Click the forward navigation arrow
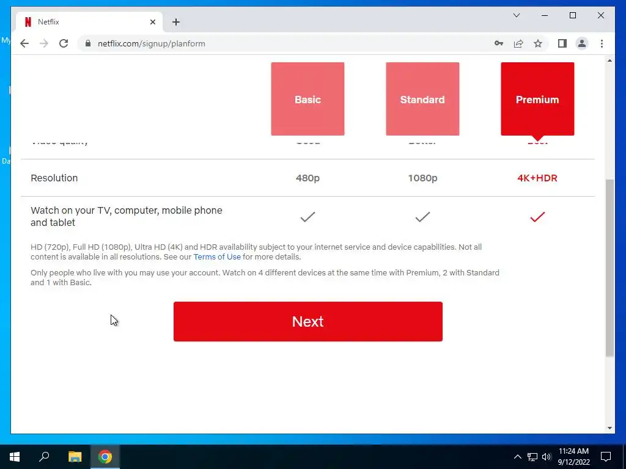Screen dimensions: 626x469 pyautogui.click(x=44, y=43)
